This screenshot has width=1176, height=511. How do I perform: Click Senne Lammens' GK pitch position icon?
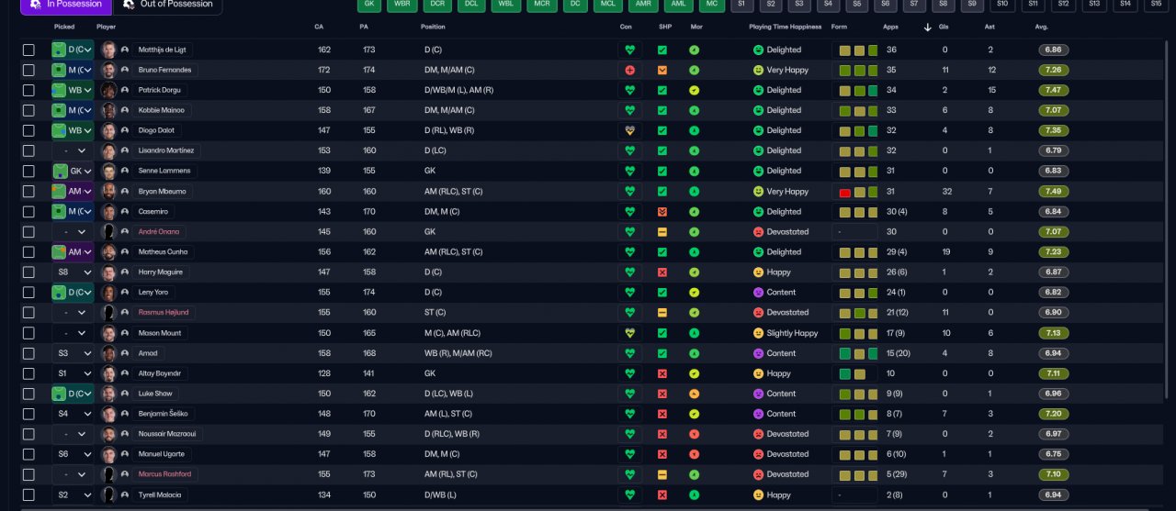coord(60,171)
